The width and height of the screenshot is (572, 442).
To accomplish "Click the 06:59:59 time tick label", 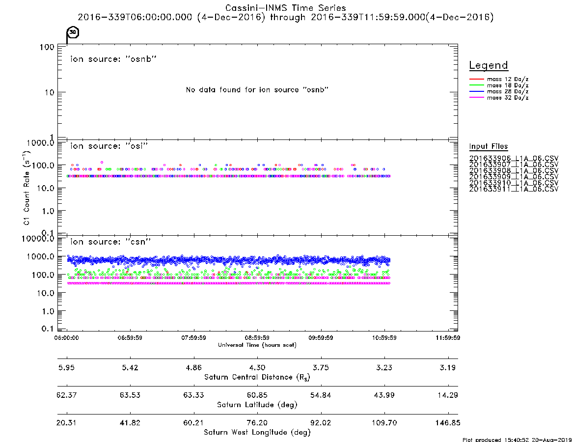I will 130,338.
